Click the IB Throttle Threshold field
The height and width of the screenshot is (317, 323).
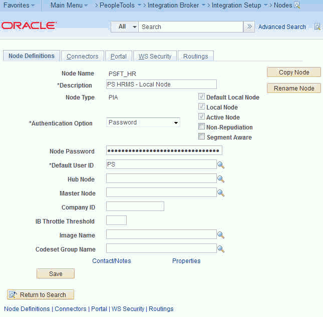point(116,220)
